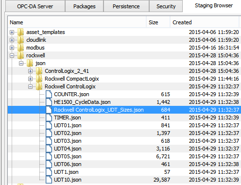Click the 6,721 size value
This screenshot has height=185, width=241.
click(x=163, y=156)
